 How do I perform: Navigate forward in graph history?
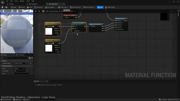tap(39, 11)
